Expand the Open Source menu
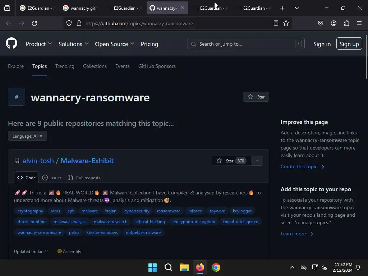 click(115, 44)
